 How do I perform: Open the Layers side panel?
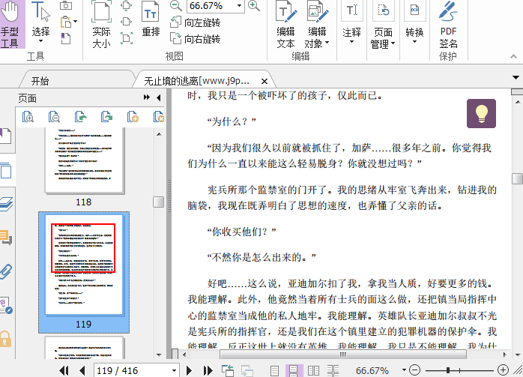point(6,204)
